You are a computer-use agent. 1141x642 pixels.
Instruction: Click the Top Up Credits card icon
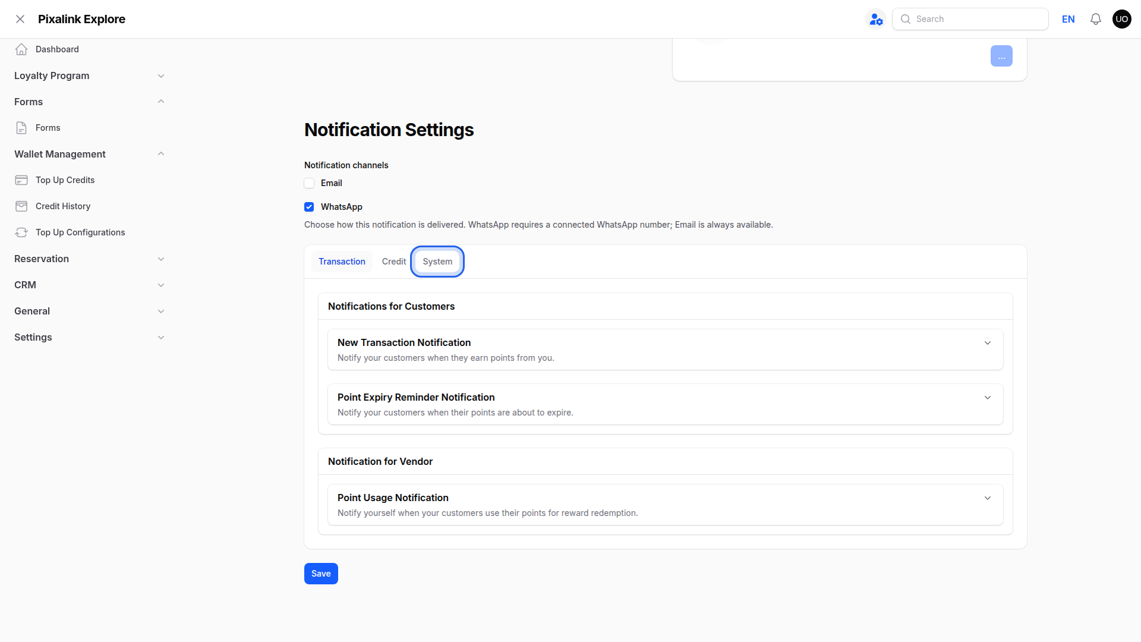pos(21,180)
